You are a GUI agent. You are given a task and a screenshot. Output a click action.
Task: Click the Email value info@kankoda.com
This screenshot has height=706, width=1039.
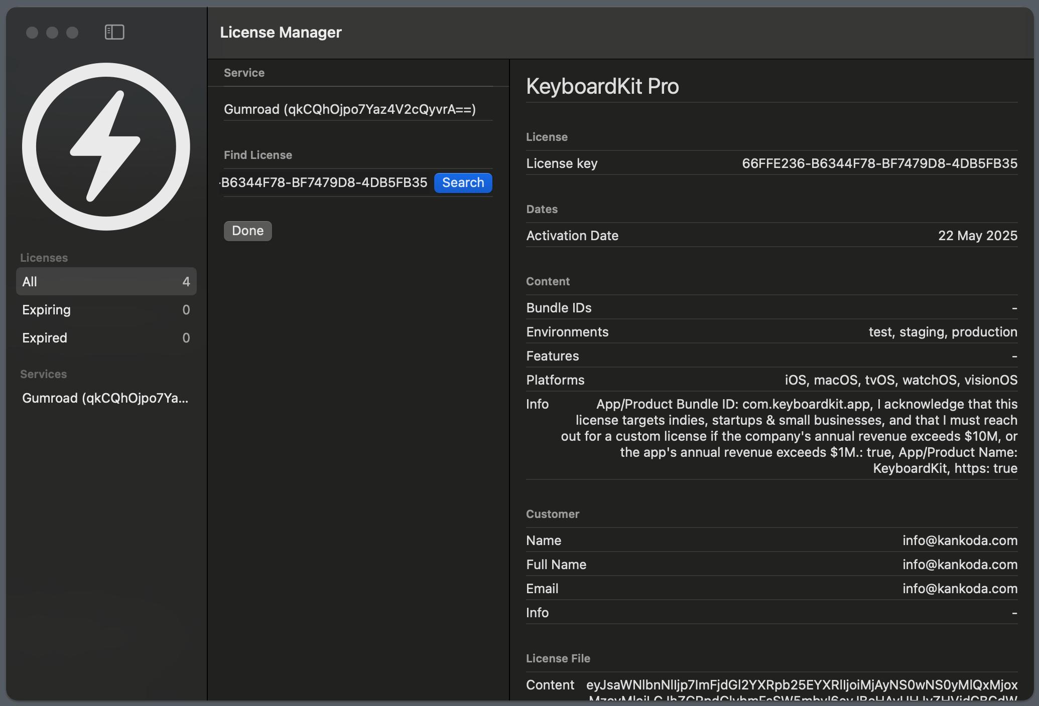pos(960,588)
